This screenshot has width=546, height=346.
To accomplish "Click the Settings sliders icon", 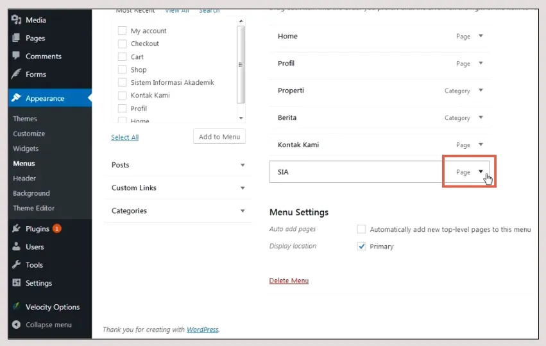I will (x=16, y=282).
